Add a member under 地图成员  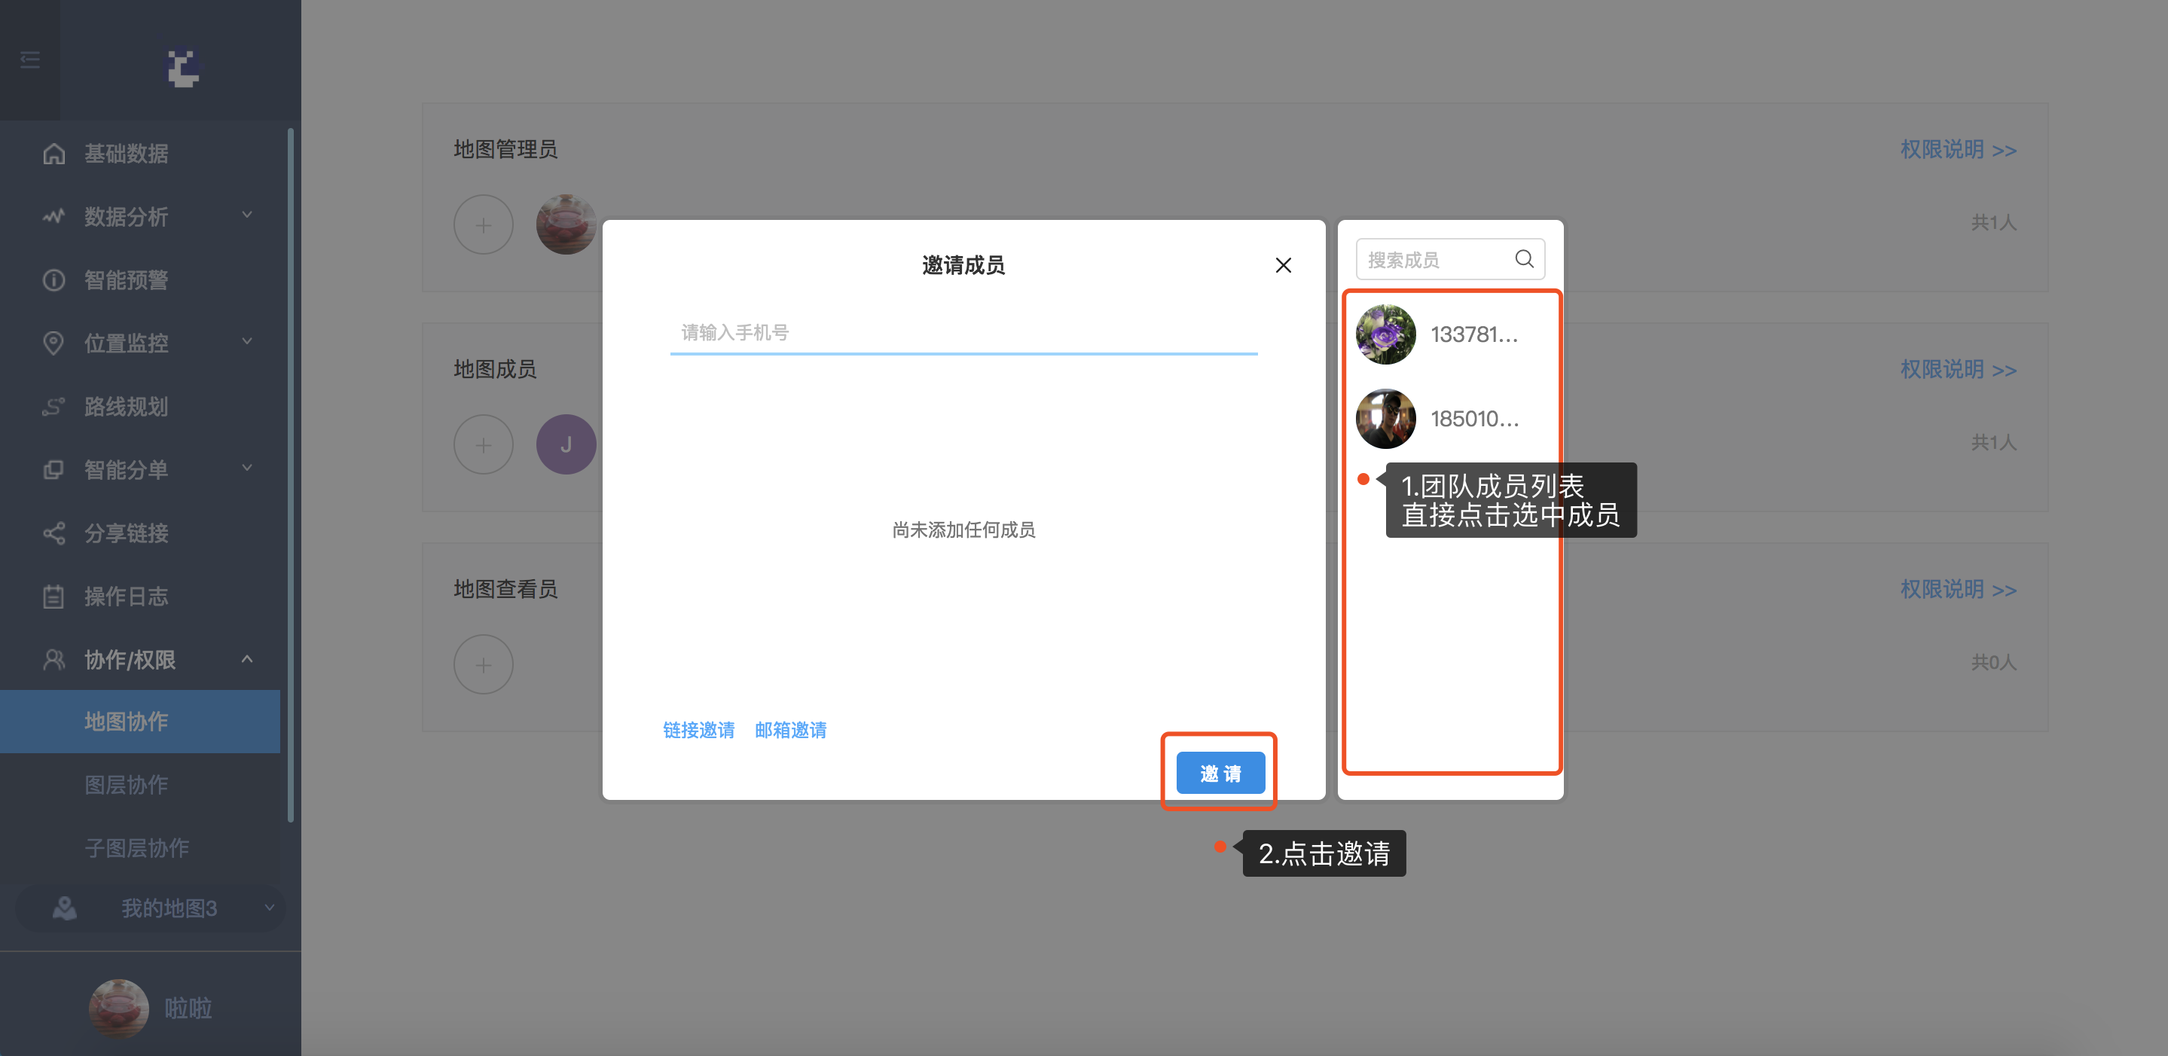(484, 444)
